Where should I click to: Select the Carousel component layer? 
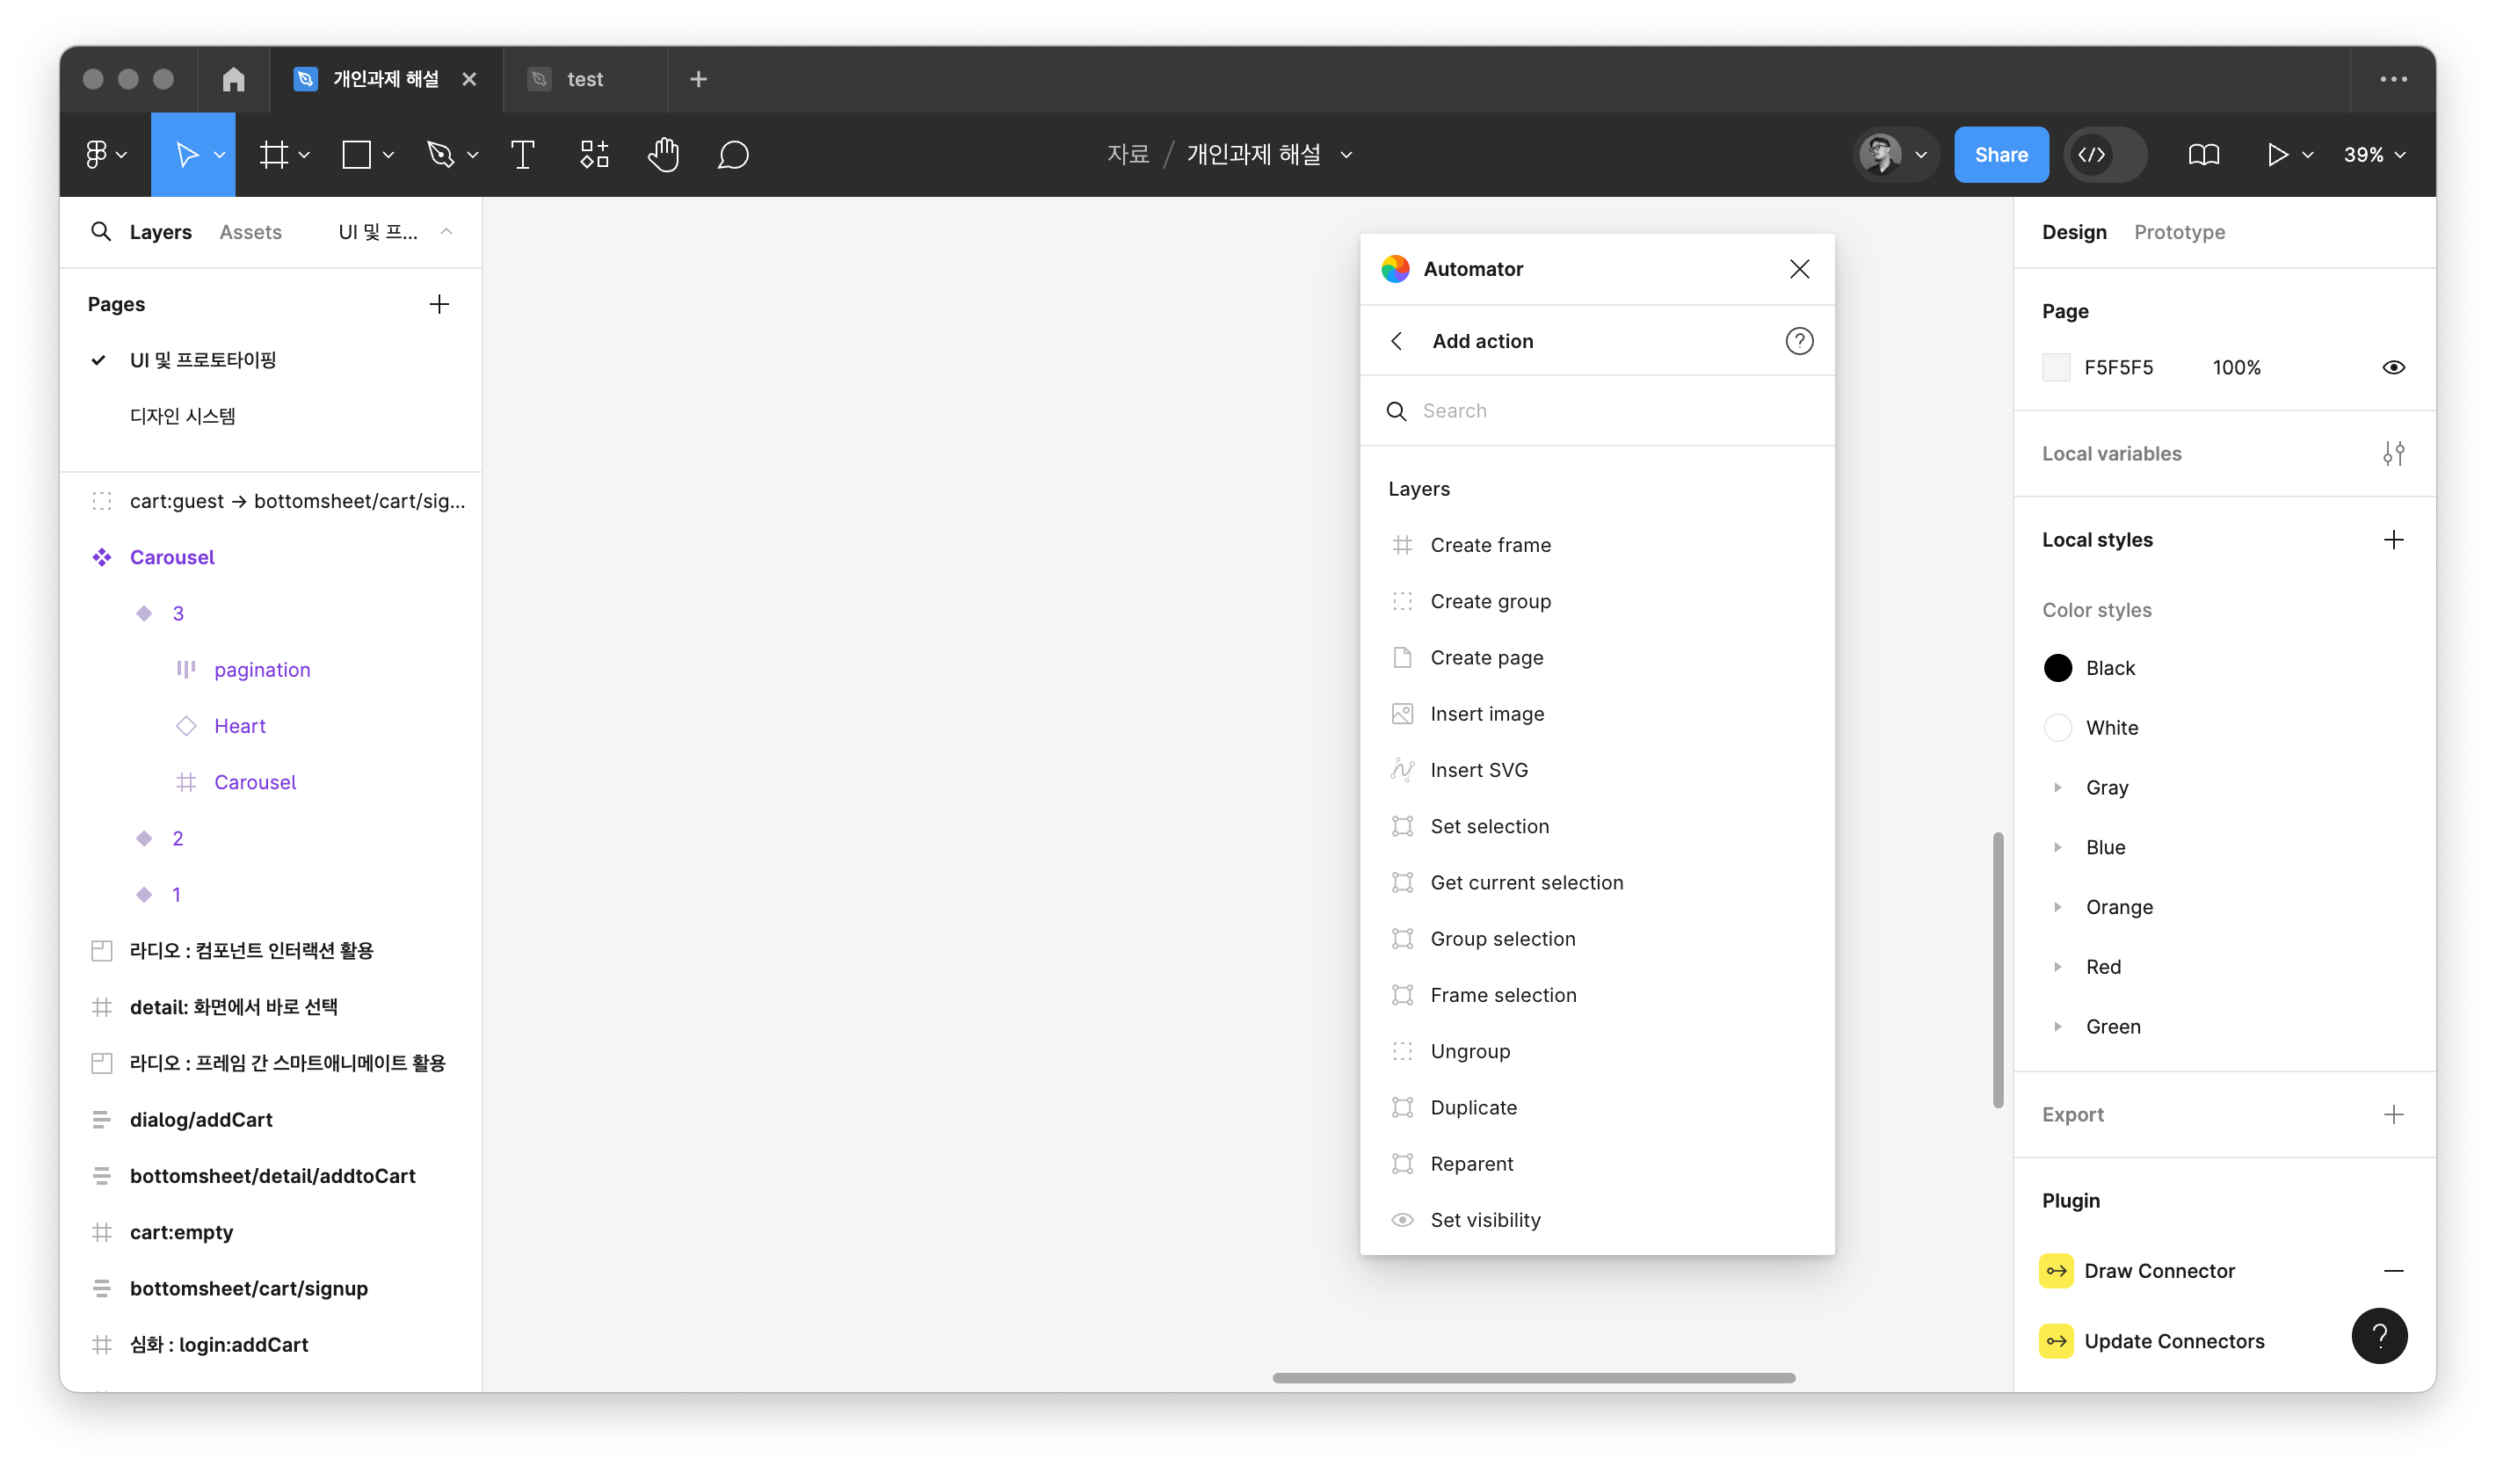click(172, 558)
